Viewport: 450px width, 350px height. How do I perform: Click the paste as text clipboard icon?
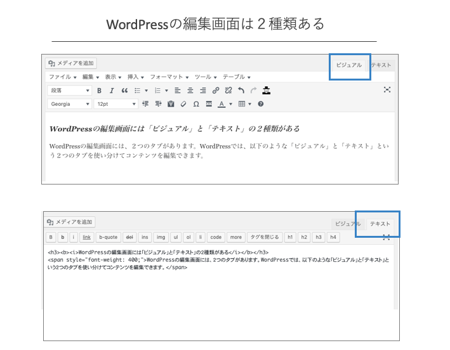171,104
